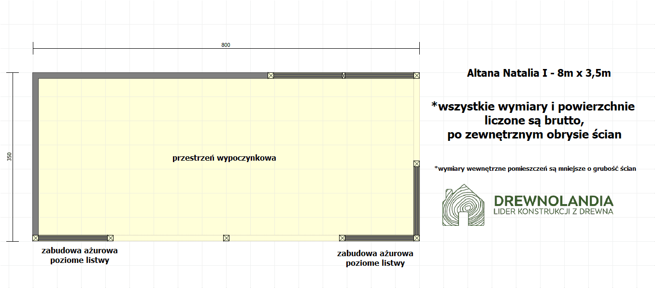655x288 pixels.
Task: Select post at right end of bottom-left slats
Action: [x=110, y=238]
